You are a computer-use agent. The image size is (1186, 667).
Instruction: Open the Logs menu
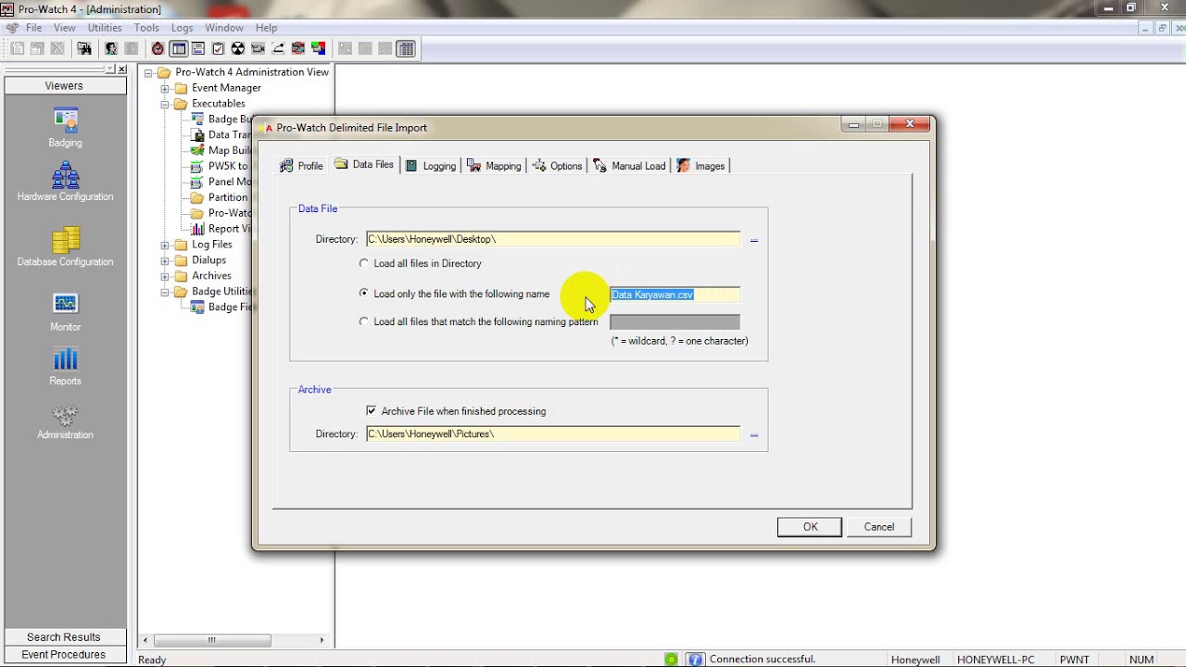183,28
